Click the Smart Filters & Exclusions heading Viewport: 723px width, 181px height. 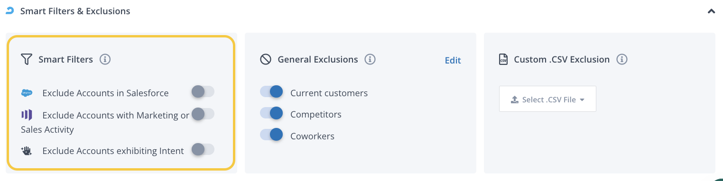pos(75,10)
